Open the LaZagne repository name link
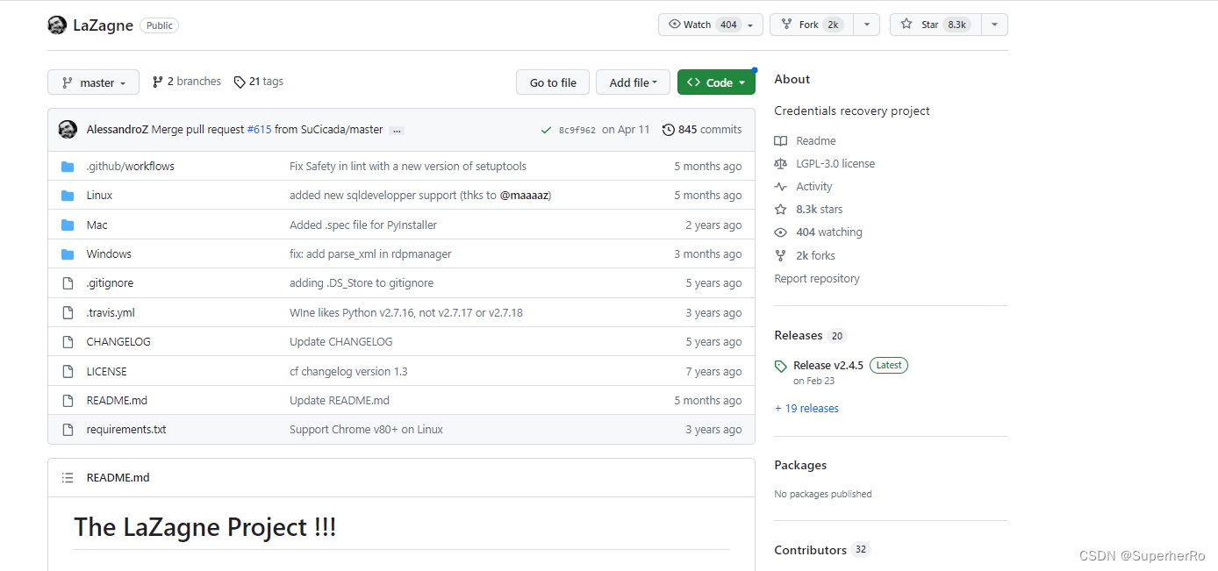 point(104,25)
